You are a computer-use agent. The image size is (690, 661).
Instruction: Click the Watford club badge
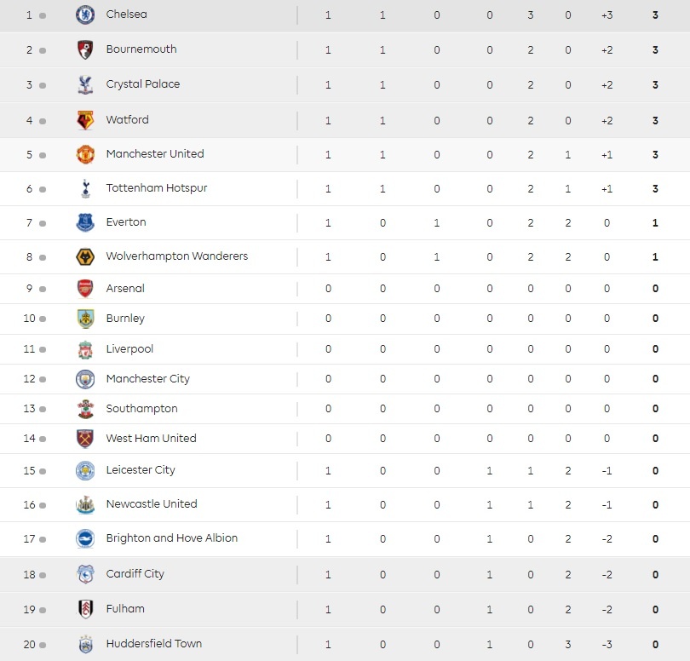click(x=84, y=119)
